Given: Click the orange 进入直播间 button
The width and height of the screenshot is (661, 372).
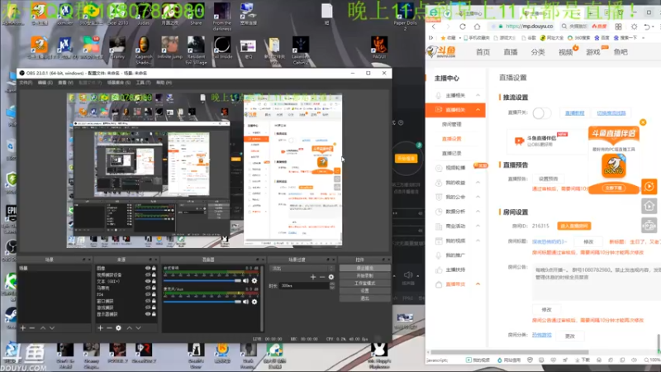Looking at the screenshot, I should click(x=573, y=226).
